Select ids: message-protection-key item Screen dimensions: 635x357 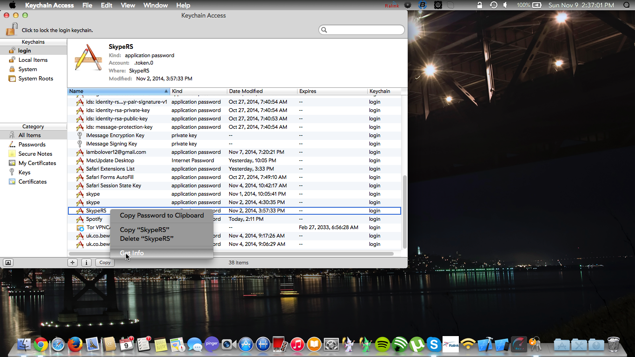pyautogui.click(x=234, y=127)
